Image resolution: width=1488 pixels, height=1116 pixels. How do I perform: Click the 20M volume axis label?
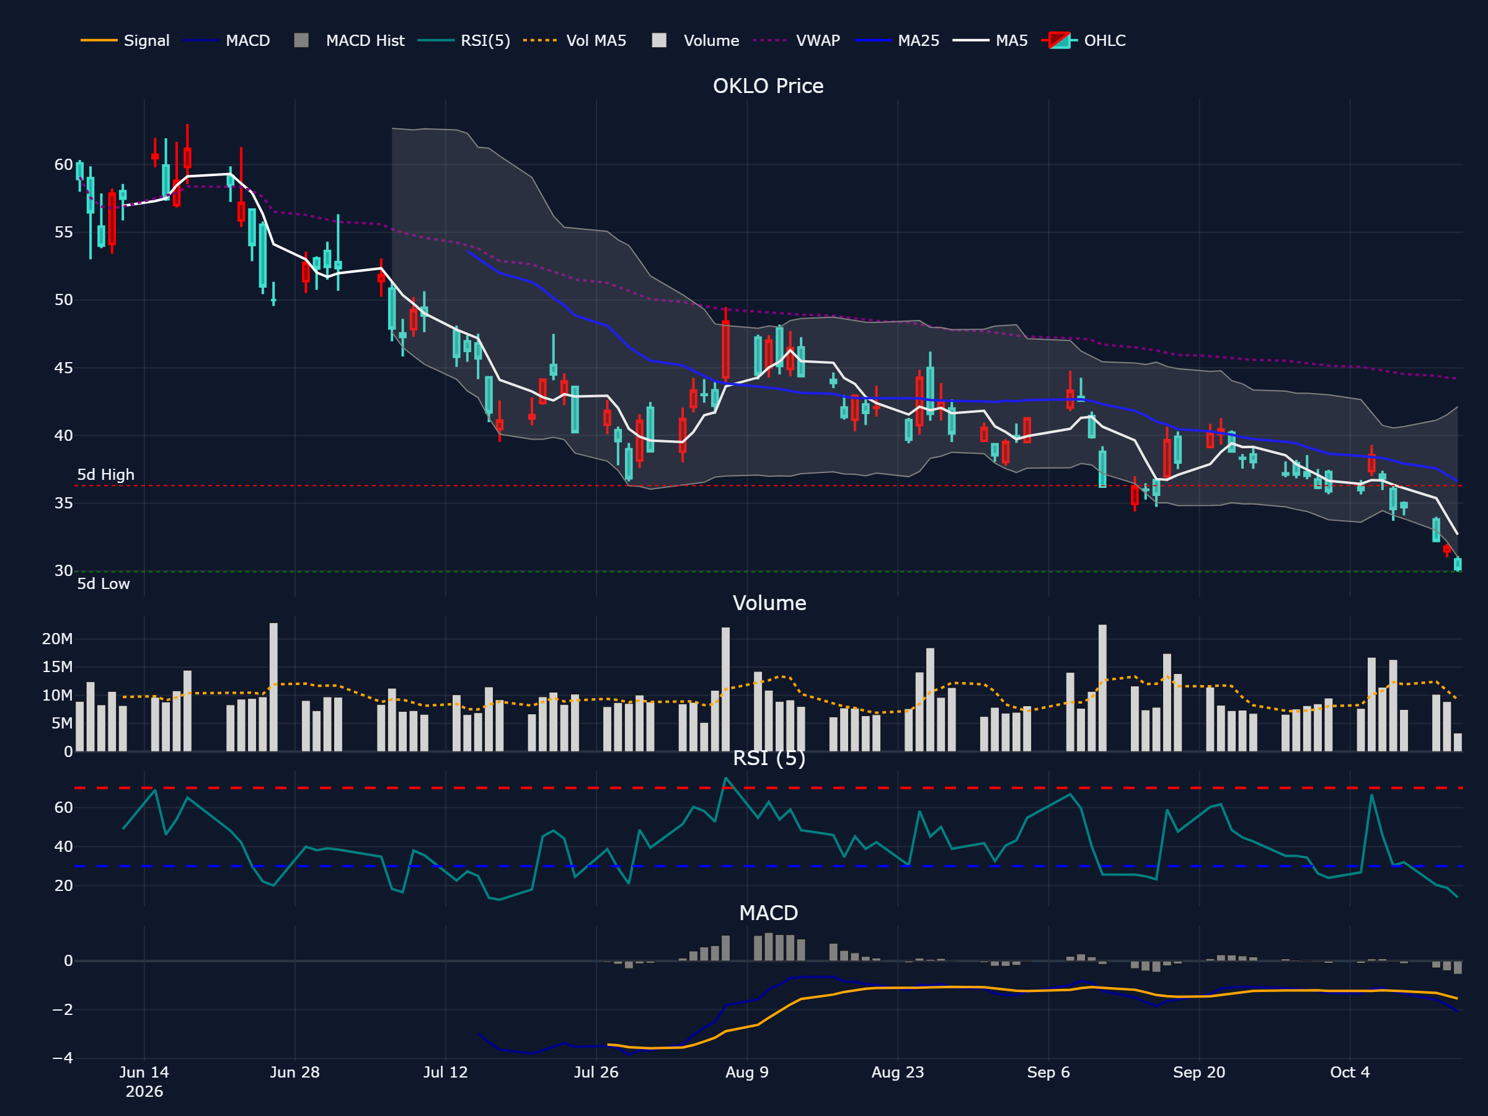coord(57,639)
